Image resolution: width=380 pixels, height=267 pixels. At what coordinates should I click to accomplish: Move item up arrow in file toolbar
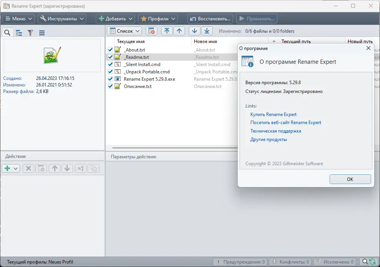point(179,31)
